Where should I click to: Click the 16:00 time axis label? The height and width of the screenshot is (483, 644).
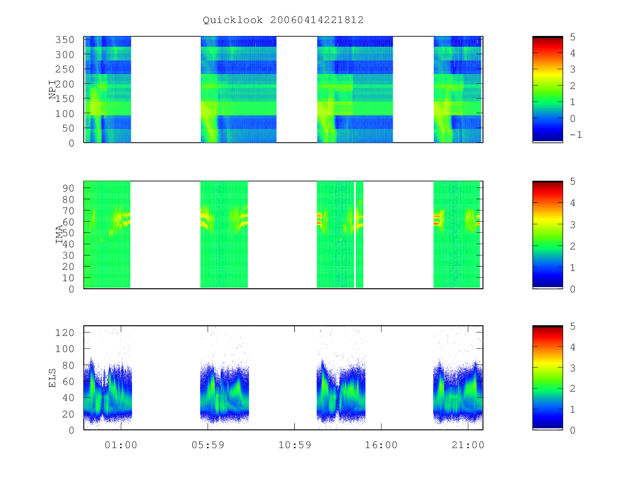381,444
